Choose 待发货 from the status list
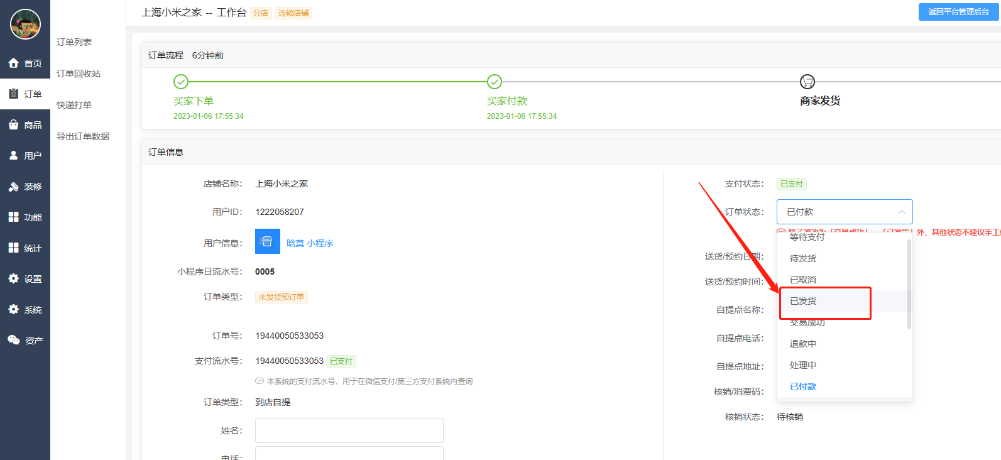This screenshot has height=460, width=1001. [803, 258]
